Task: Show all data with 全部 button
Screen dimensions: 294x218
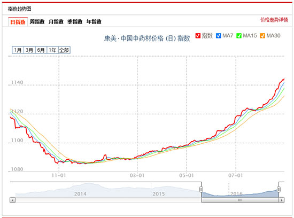Action: (64, 50)
